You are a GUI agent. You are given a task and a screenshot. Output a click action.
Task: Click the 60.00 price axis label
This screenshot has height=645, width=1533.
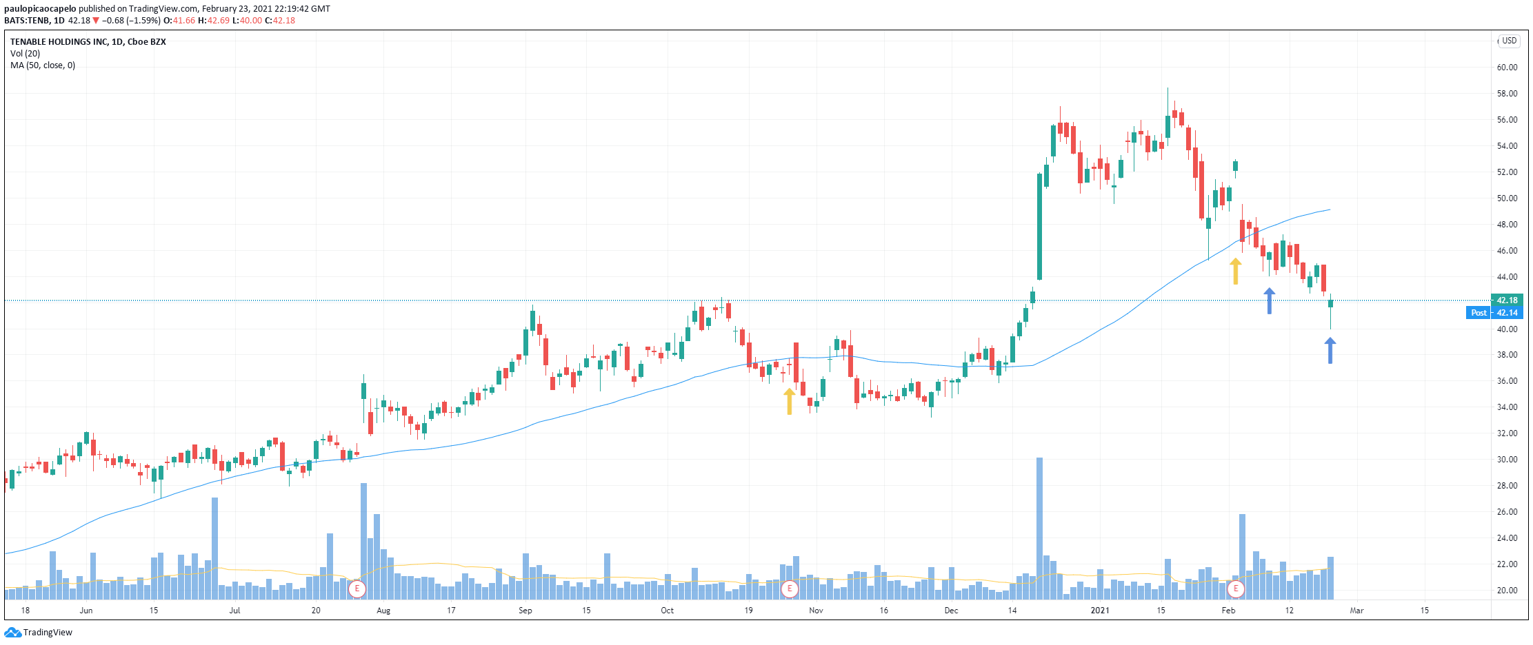coord(1507,68)
